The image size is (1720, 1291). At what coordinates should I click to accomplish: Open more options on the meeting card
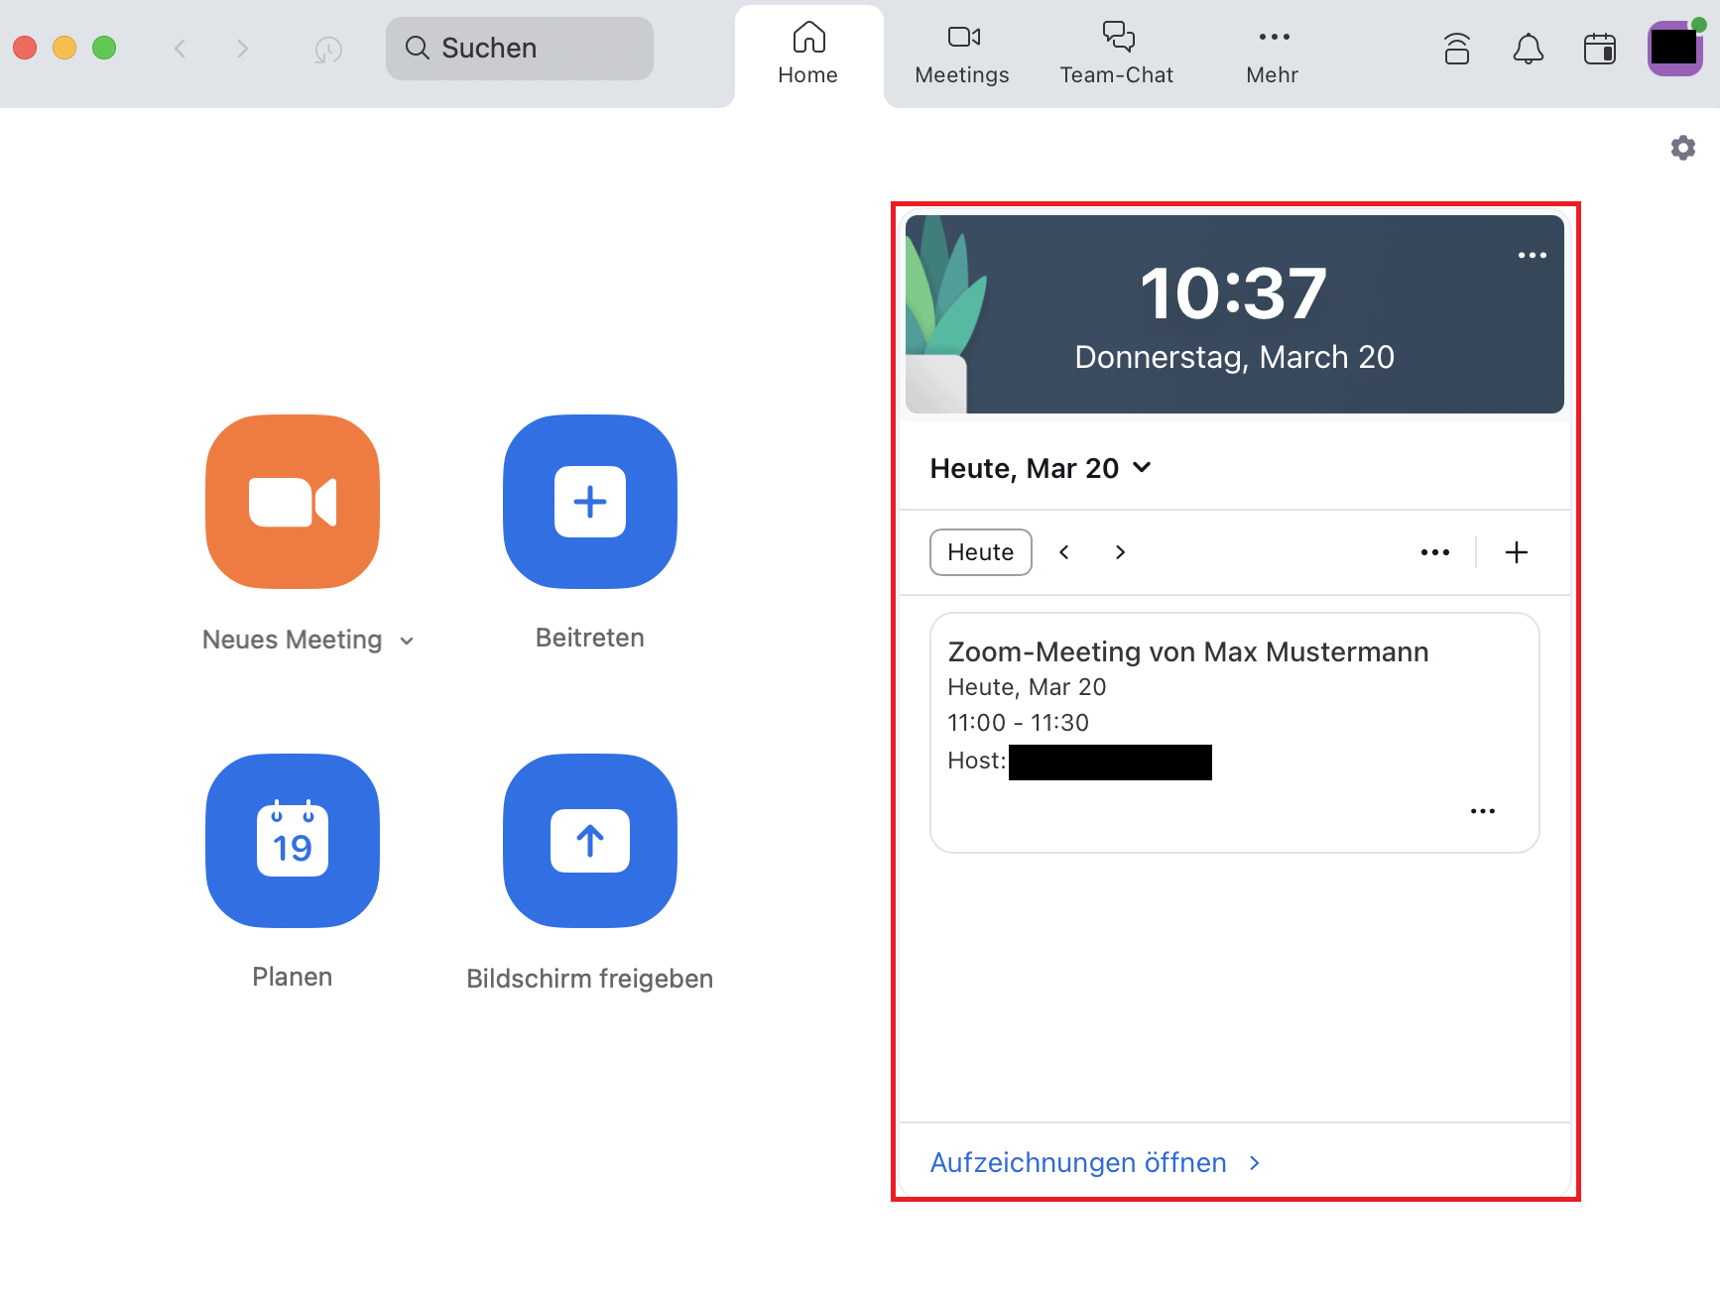pyautogui.click(x=1482, y=811)
